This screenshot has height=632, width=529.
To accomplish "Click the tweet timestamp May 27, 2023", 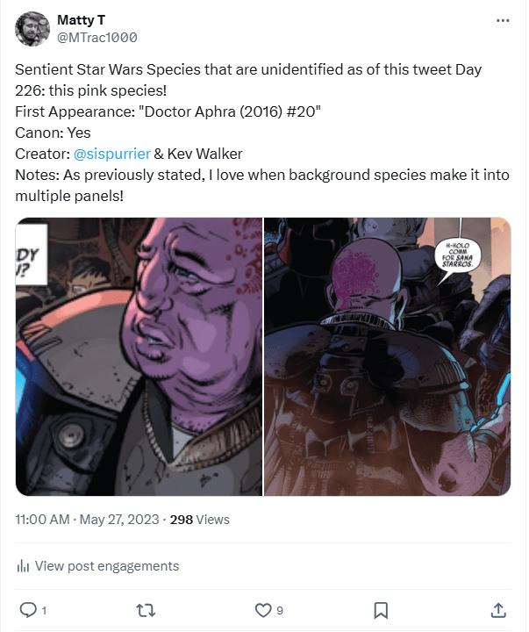I will tap(120, 520).
